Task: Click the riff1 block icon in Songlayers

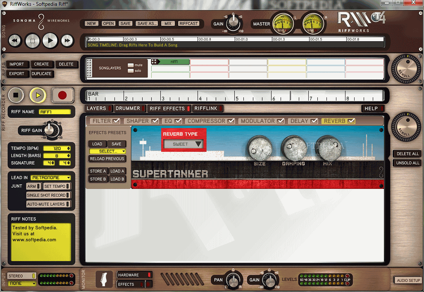Action: point(155,62)
